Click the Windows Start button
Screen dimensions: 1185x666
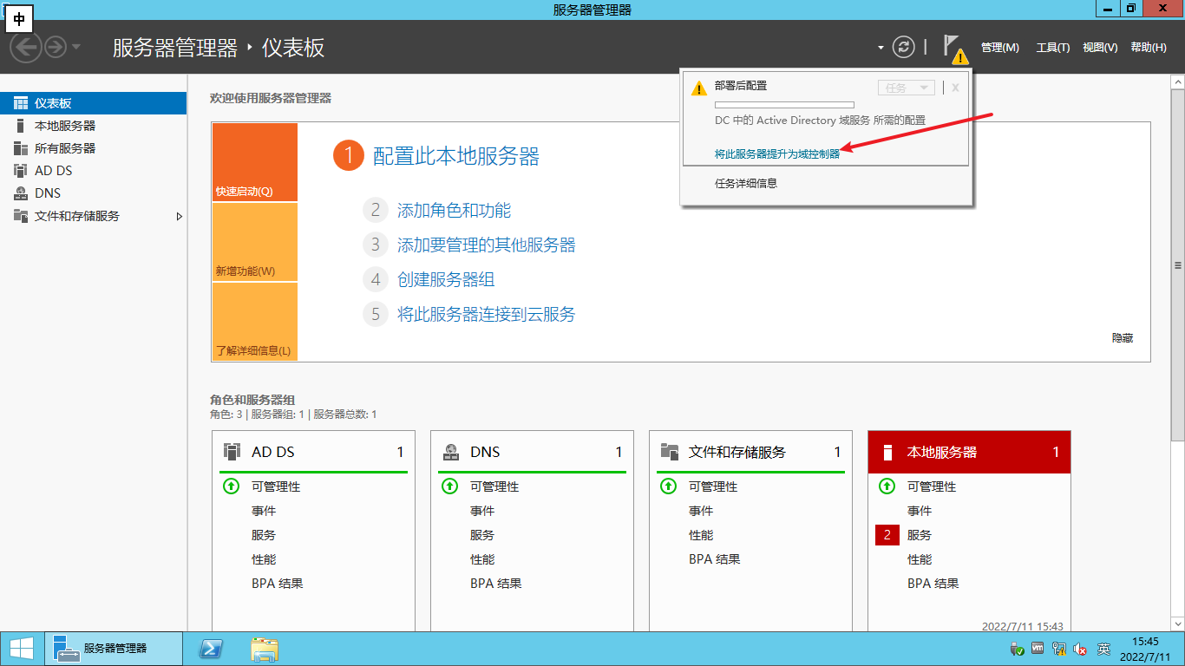pyautogui.click(x=22, y=649)
